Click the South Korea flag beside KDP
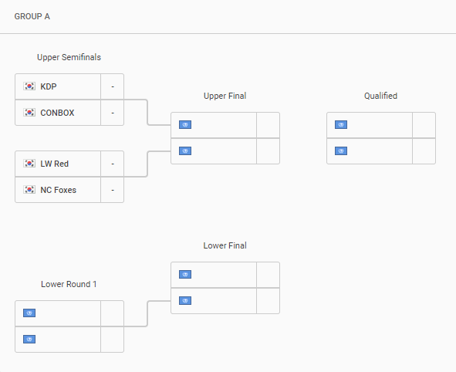The width and height of the screenshot is (456, 372). click(x=29, y=86)
